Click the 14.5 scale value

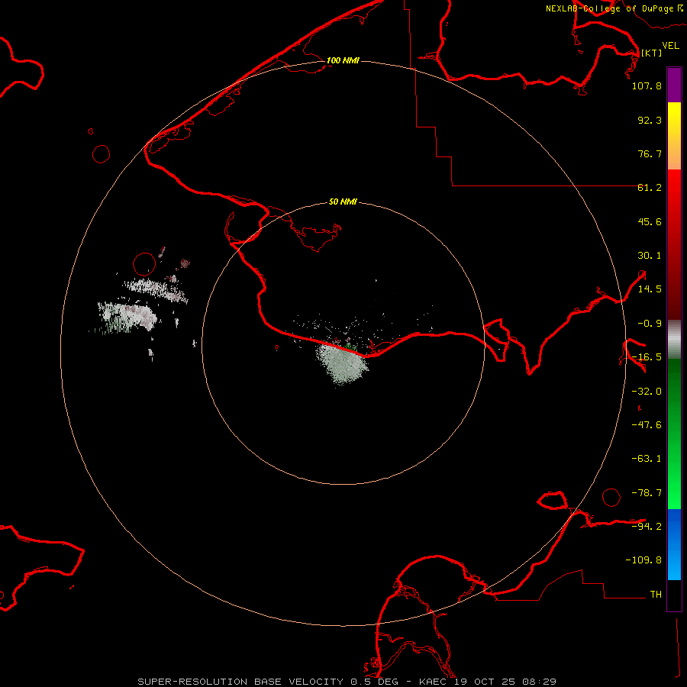tap(650, 289)
